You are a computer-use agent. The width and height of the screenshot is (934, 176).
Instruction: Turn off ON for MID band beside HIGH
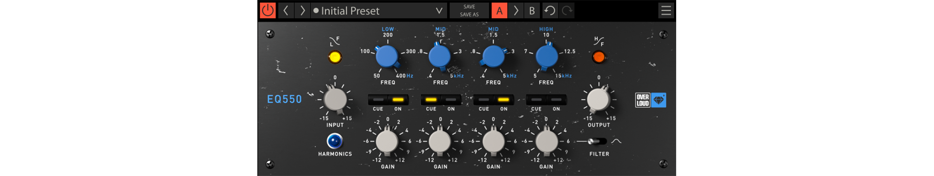pos(503,99)
